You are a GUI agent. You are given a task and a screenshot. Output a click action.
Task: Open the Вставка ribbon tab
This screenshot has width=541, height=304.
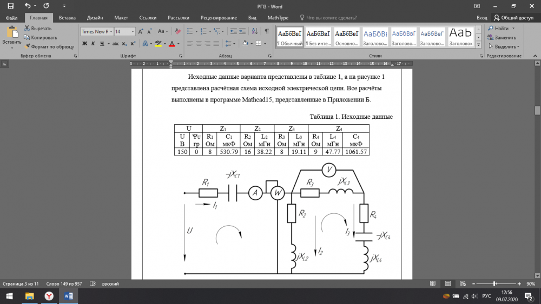[x=67, y=18]
